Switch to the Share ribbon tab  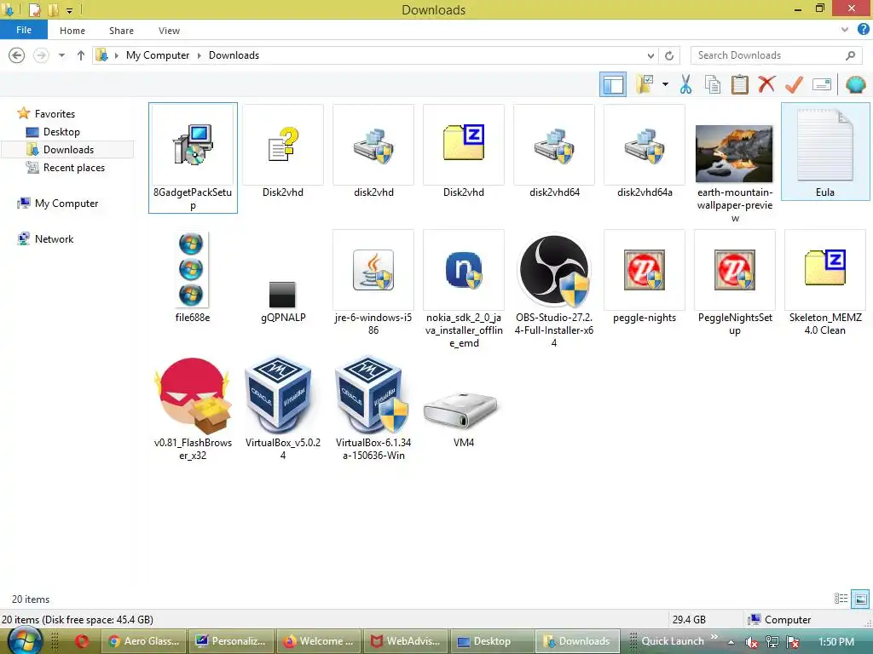121,31
